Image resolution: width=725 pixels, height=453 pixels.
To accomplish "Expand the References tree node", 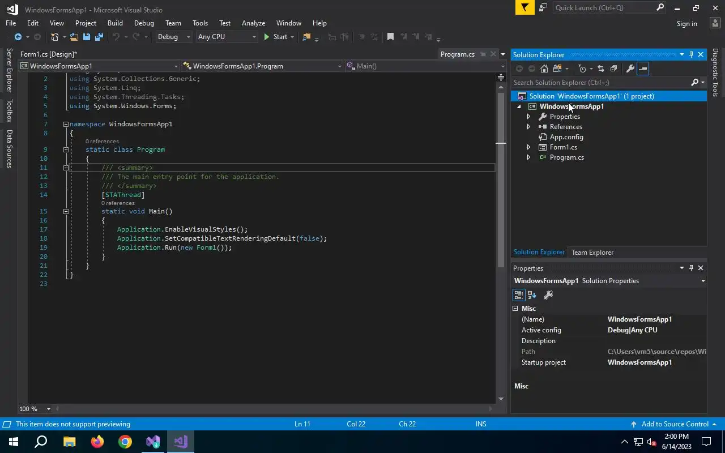I will [528, 127].
